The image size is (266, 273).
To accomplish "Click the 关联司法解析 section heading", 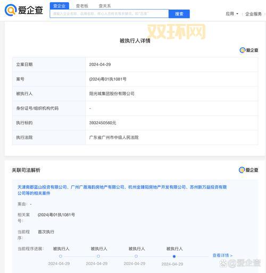I will point(26,170).
